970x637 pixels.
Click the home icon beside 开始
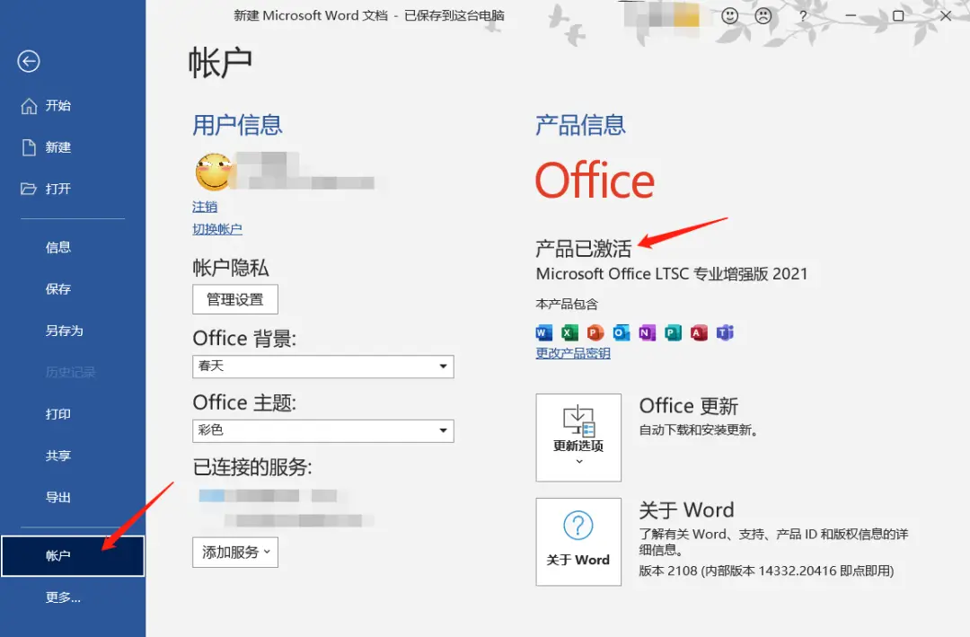point(29,107)
